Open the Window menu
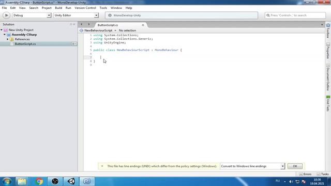The height and width of the screenshot is (186, 331). [x=116, y=8]
